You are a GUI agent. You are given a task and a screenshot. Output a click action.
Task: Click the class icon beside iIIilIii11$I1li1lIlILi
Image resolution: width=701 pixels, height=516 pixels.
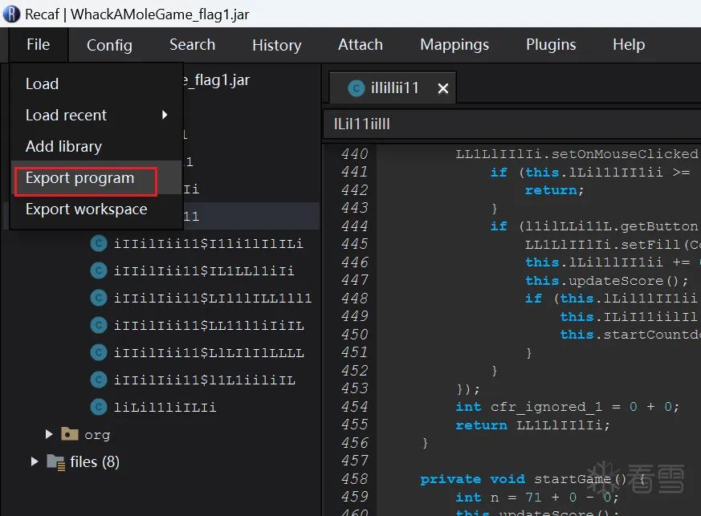[x=98, y=243]
